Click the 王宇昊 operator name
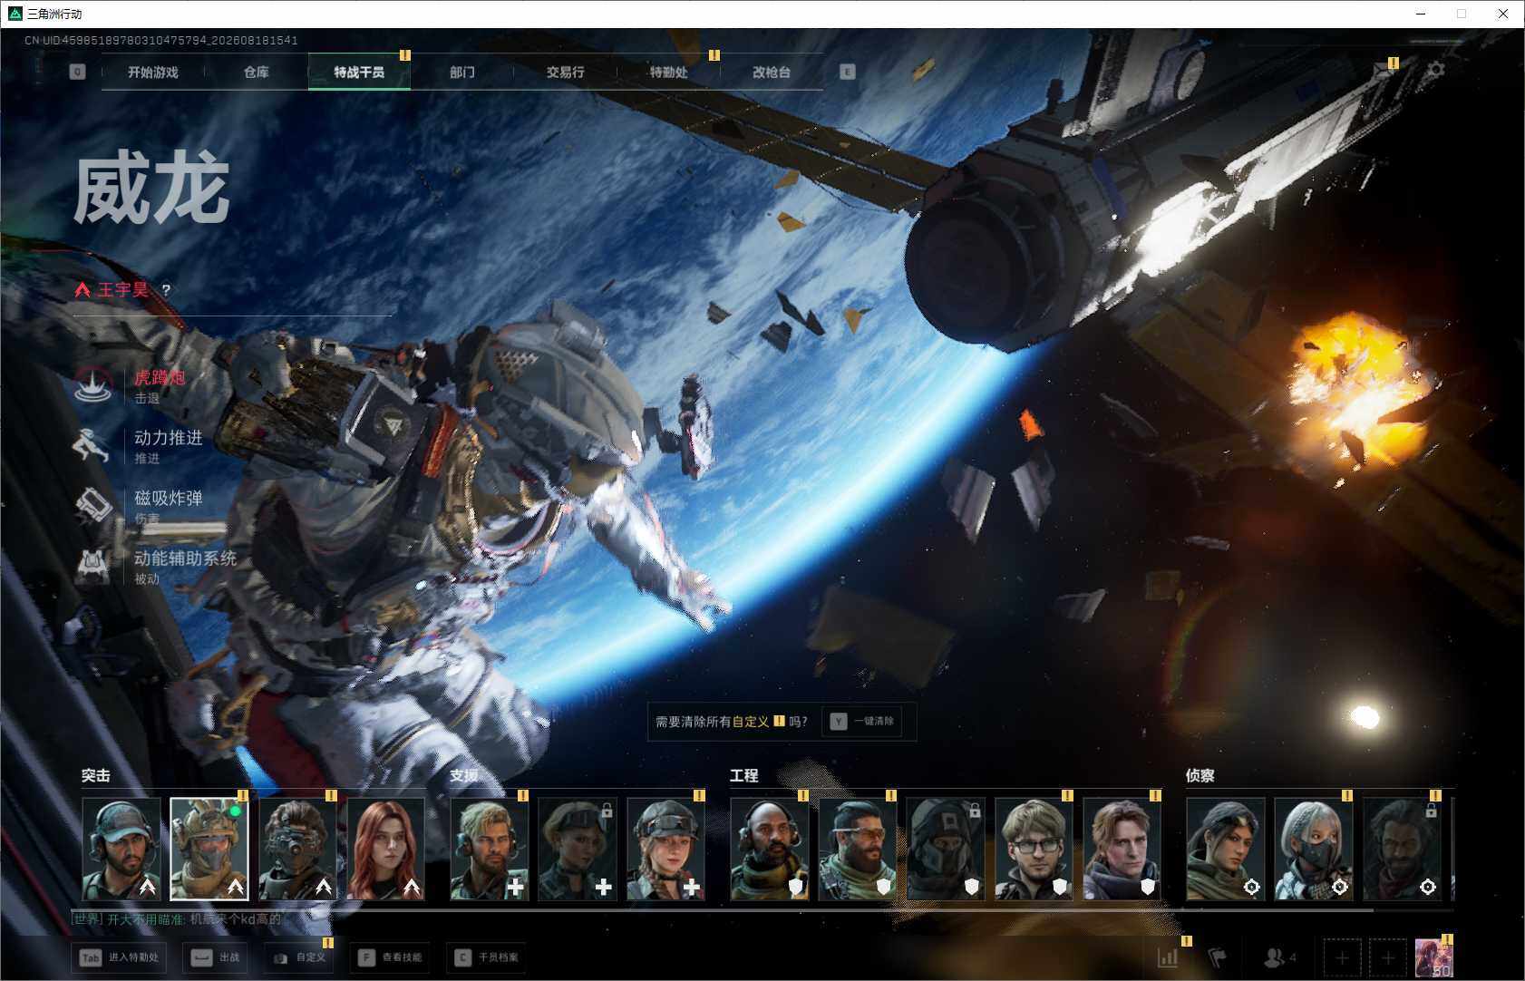This screenshot has width=1525, height=981. tap(122, 290)
